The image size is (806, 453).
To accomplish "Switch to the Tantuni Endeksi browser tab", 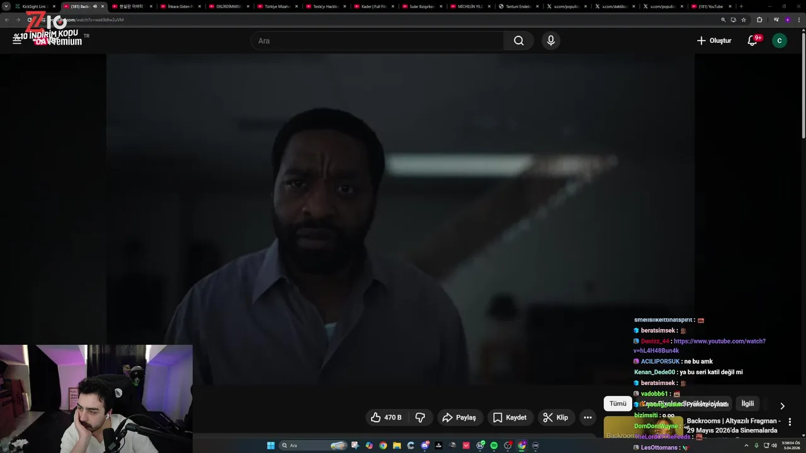I will pos(519,6).
